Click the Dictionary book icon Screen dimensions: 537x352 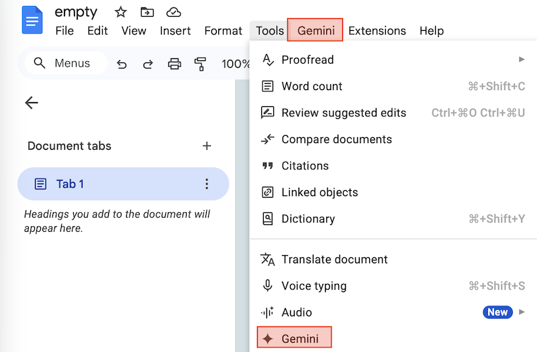click(267, 219)
